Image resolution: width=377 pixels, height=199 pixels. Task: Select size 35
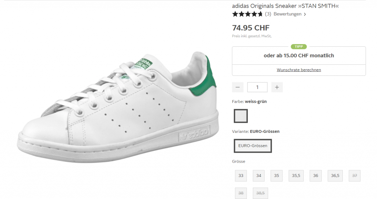(276, 175)
